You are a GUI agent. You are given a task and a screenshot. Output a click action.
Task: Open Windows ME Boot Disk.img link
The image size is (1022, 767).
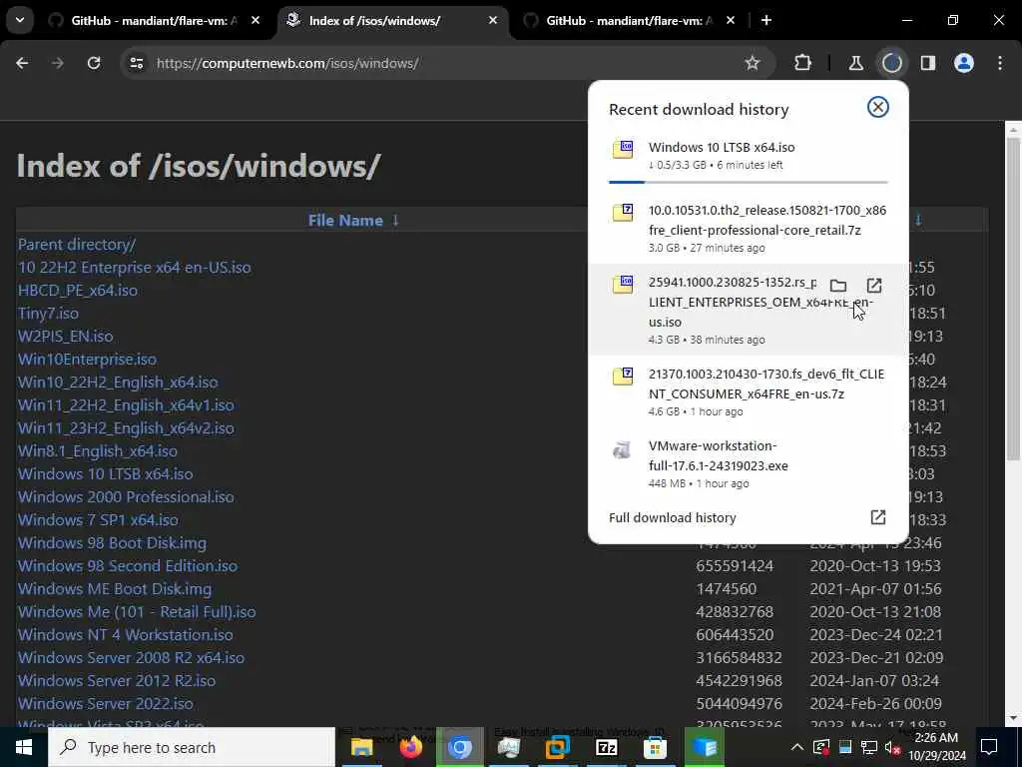pos(115,589)
